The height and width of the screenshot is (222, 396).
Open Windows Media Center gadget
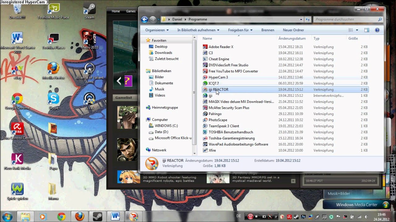coord(357,205)
